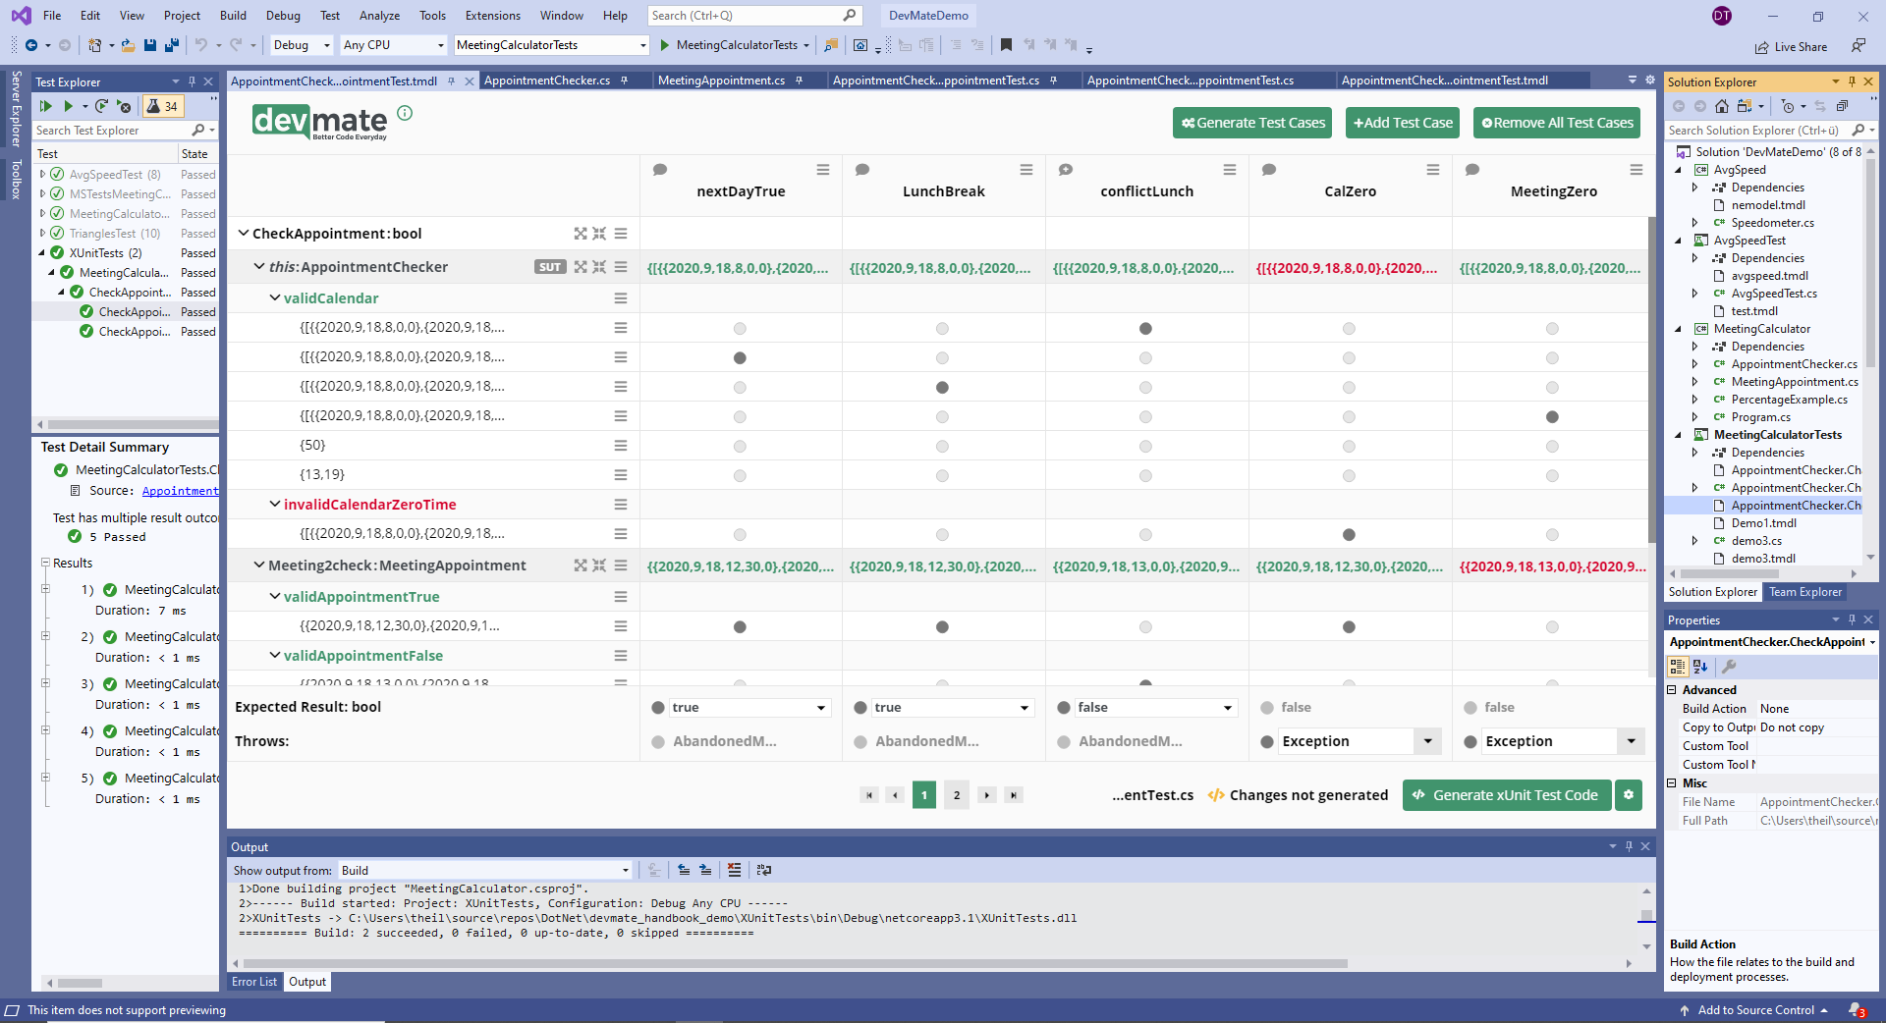This screenshot has height=1023, width=1886.
Task: Click collapse arrows on Meeting2check row
Action: point(599,565)
